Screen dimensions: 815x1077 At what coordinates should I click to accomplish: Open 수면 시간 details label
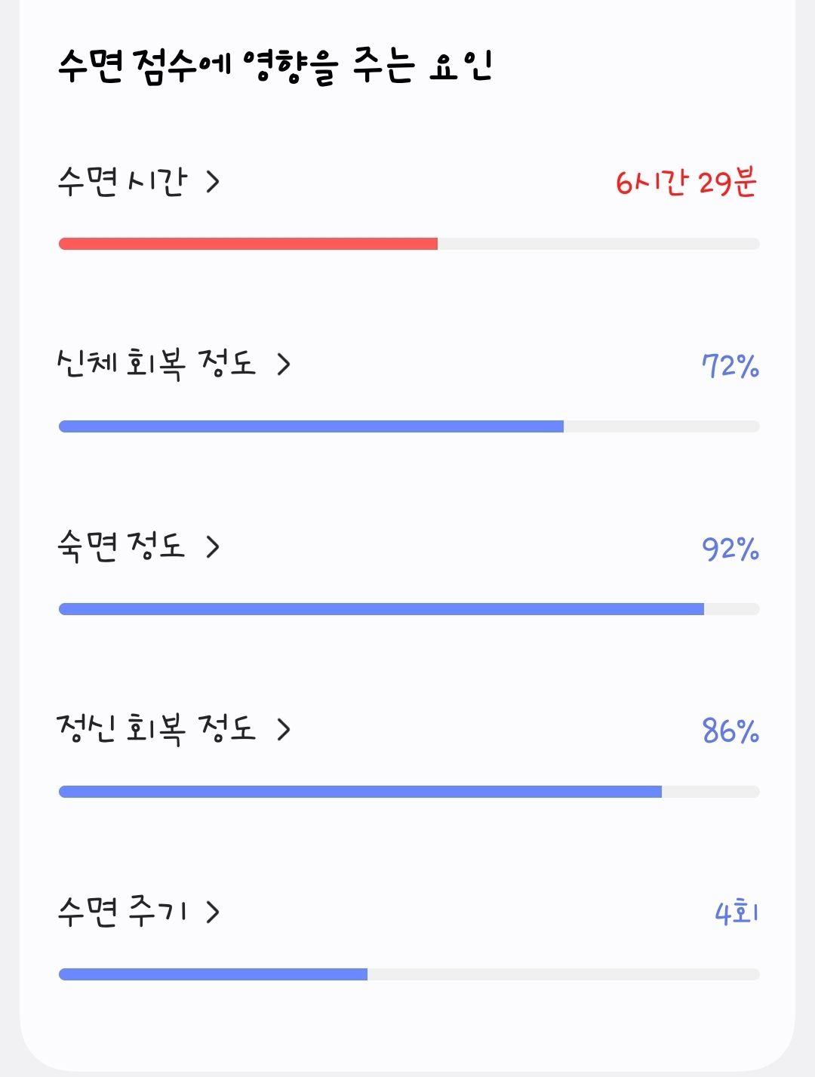point(121,182)
